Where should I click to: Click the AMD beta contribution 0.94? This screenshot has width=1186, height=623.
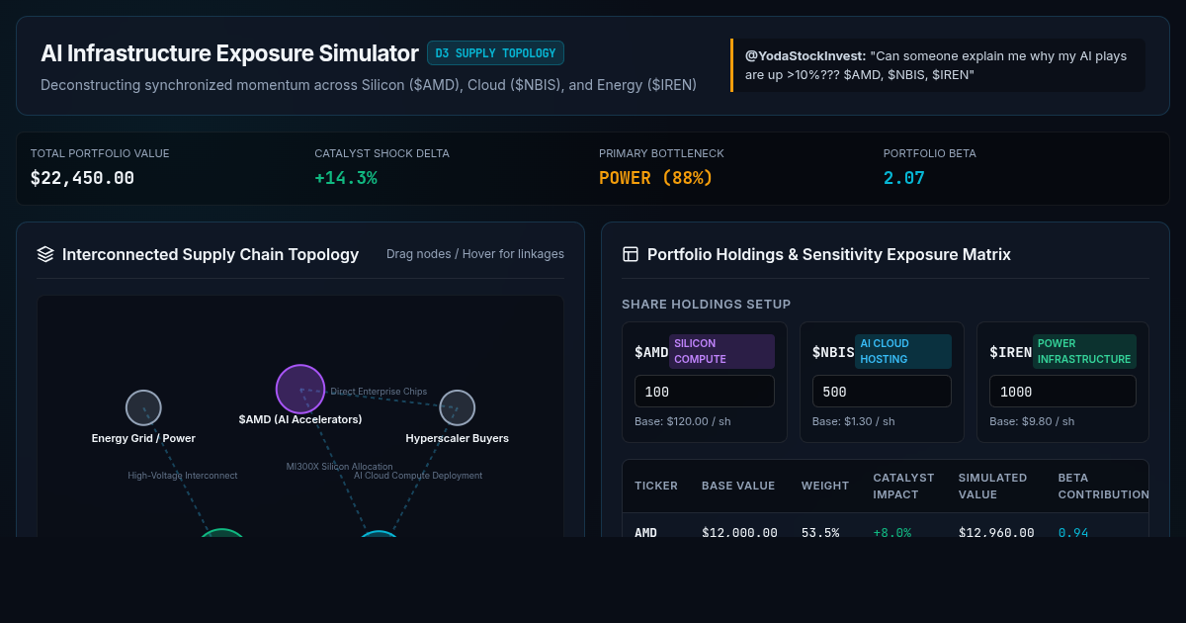[x=1073, y=532]
